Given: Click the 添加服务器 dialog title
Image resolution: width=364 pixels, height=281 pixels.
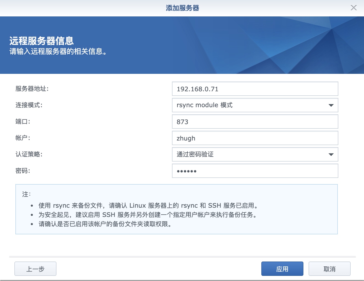Looking at the screenshot, I should (x=182, y=8).
